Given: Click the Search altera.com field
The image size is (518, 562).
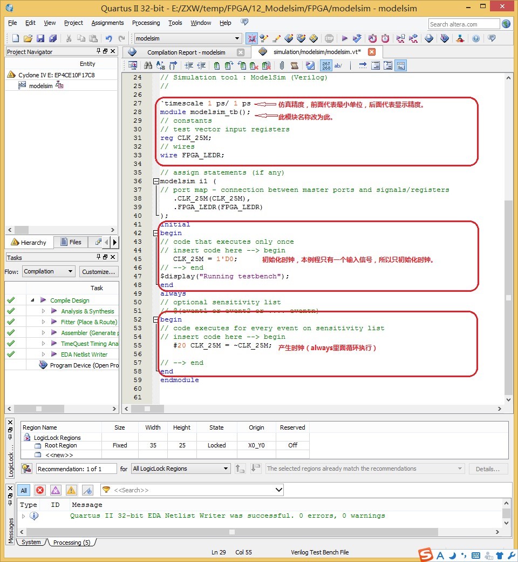Looking at the screenshot, I should tap(464, 24).
